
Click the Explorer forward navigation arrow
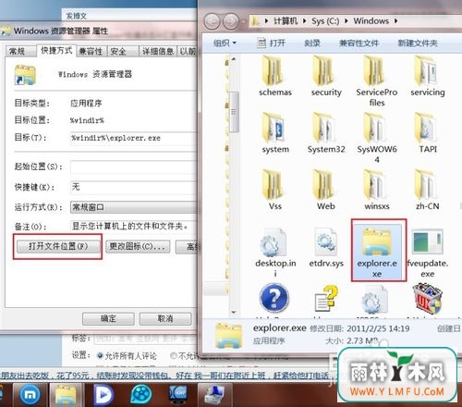pos(231,21)
